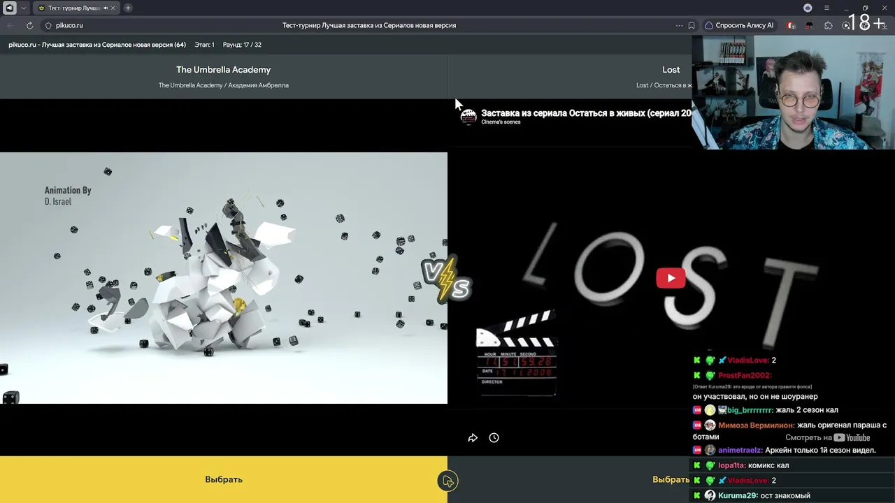Viewport: 895px width, 503px height.
Task: Go back with the browser back arrow
Action: pyautogui.click(x=9, y=25)
